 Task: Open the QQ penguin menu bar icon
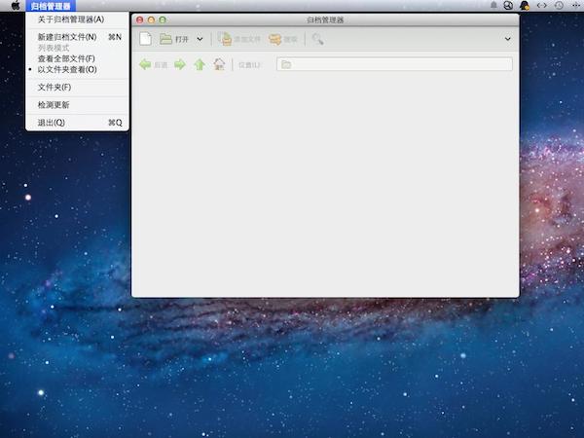[525, 6]
